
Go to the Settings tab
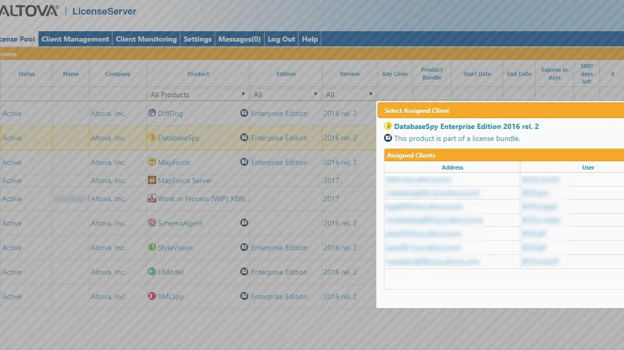[197, 39]
